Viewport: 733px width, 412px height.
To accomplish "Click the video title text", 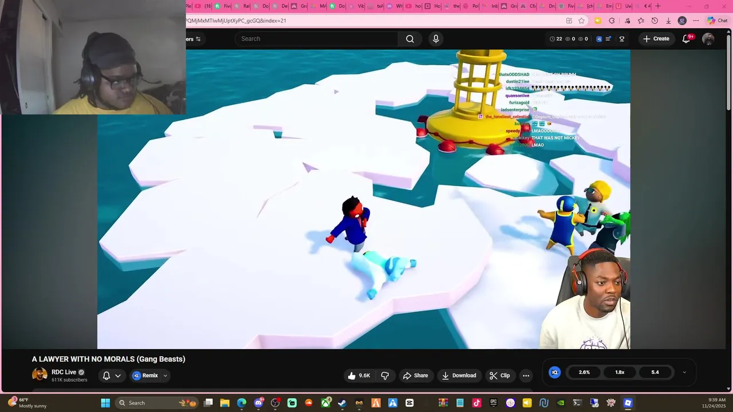I will (x=108, y=359).
